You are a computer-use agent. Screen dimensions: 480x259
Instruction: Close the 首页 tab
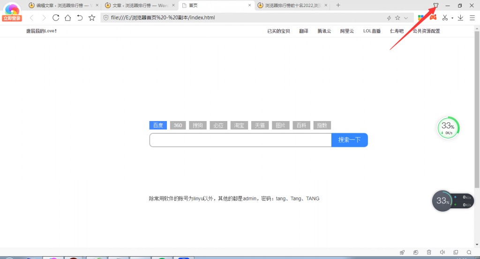[x=249, y=5]
